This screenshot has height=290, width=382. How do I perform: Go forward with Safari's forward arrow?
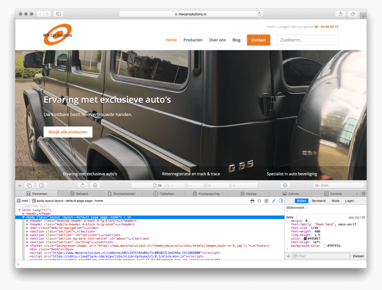click(x=47, y=14)
